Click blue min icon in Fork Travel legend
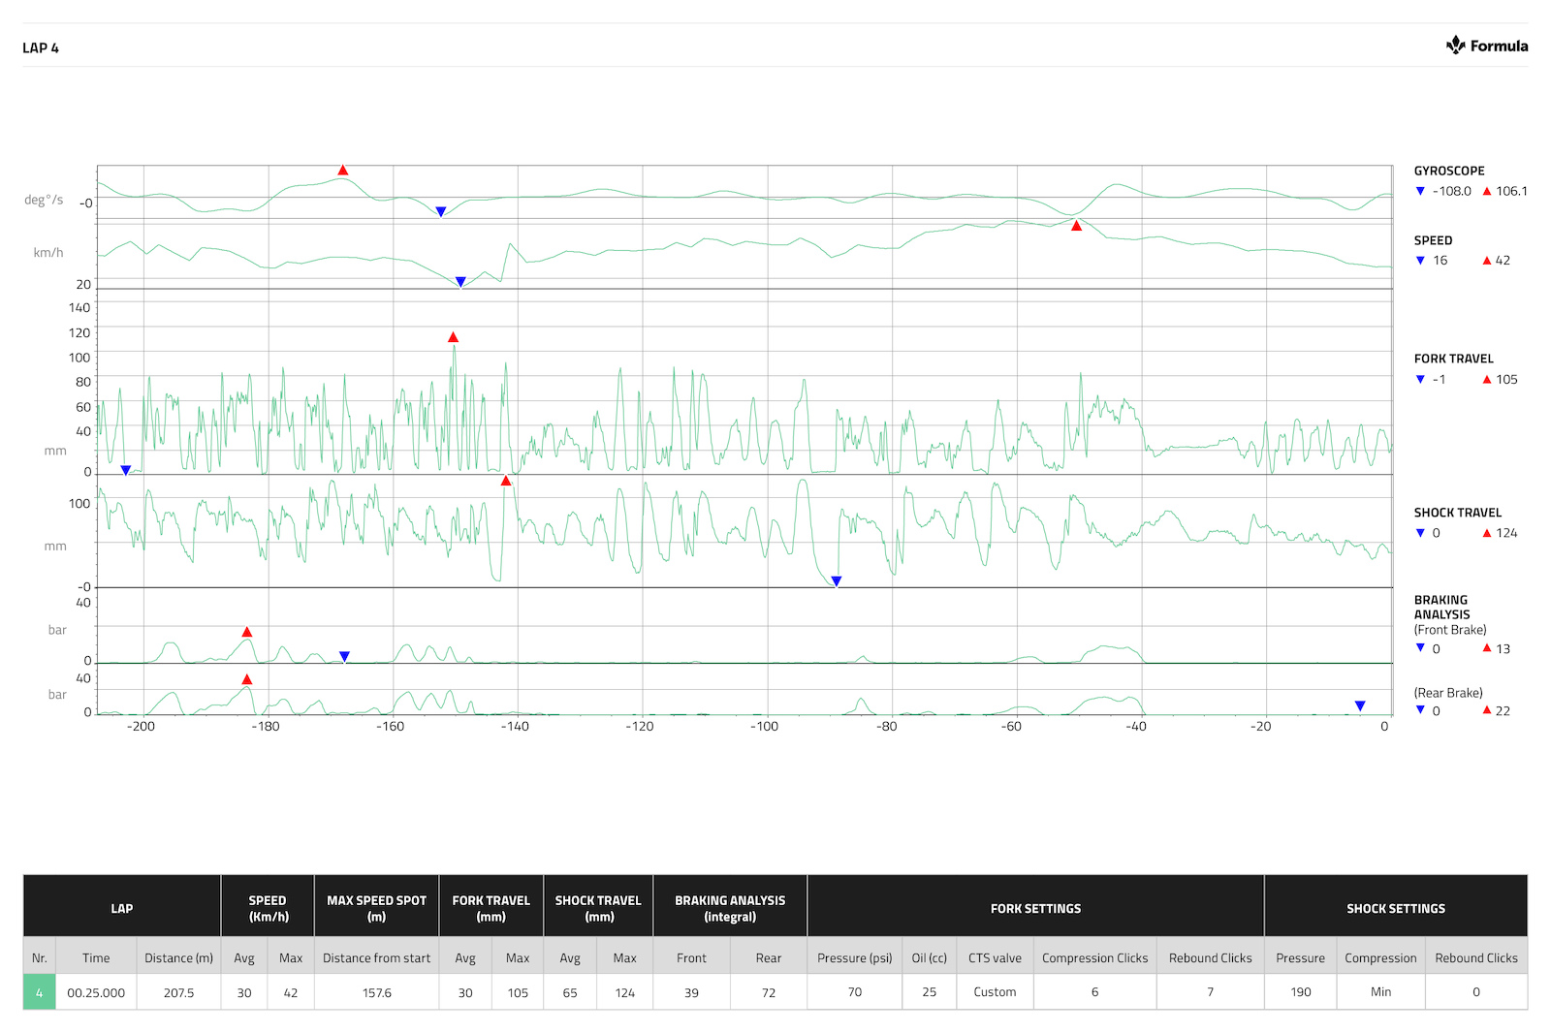 click(1420, 379)
